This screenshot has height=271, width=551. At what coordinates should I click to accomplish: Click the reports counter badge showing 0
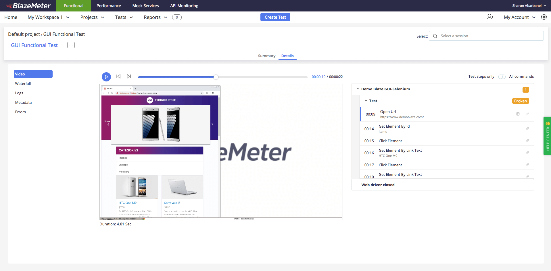coord(177,17)
